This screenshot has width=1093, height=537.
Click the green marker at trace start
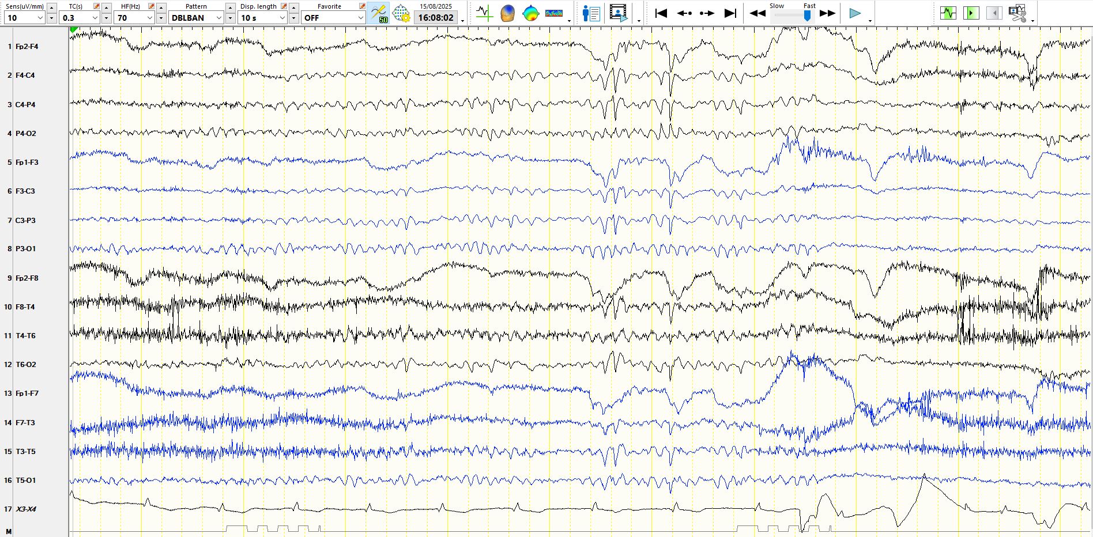click(74, 29)
